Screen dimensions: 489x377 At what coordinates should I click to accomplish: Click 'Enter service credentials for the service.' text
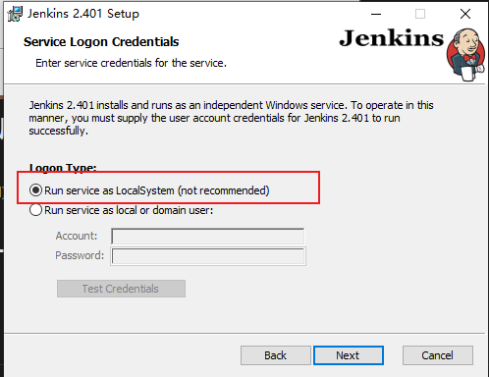click(131, 63)
